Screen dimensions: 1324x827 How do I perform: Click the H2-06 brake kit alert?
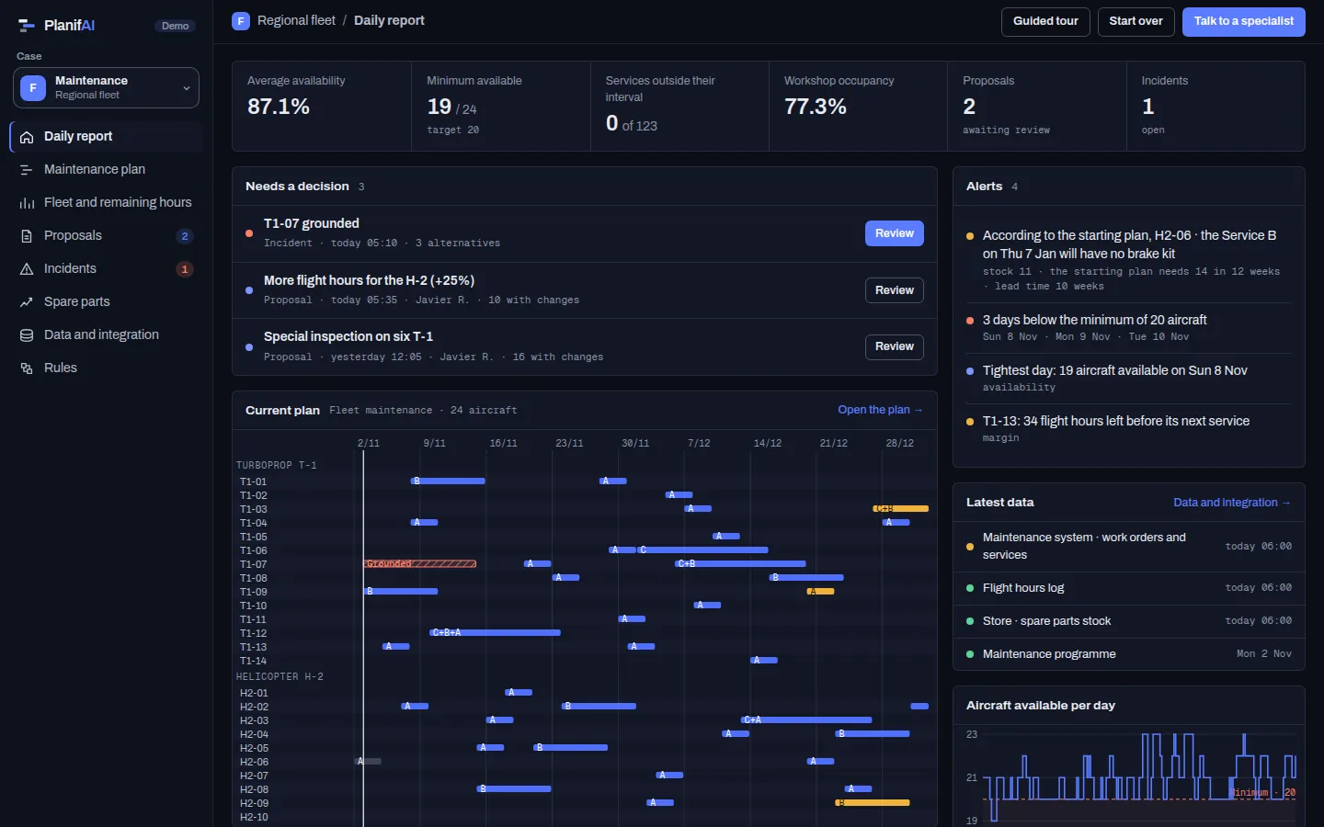click(x=1128, y=260)
